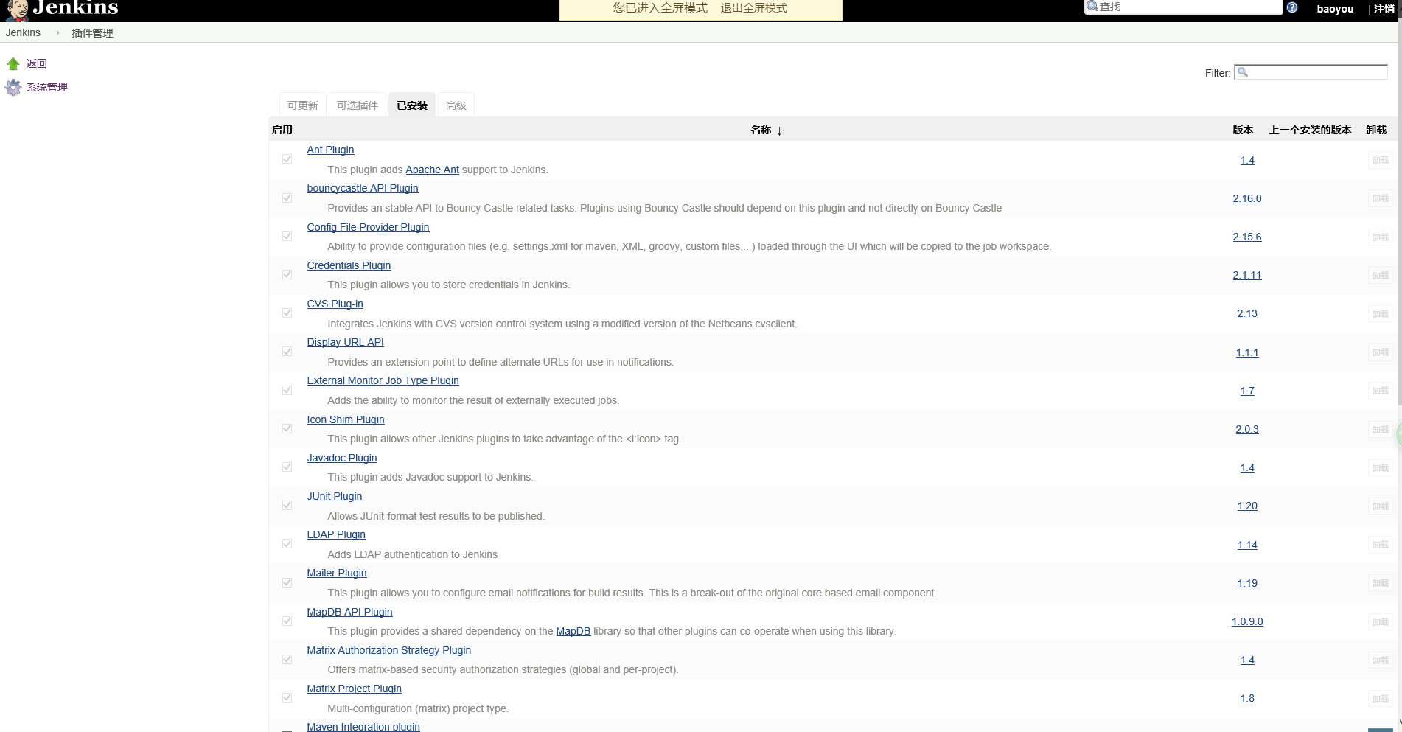Click version 2.1.11 link
Viewport: 1402px width, 732px height.
click(x=1246, y=275)
